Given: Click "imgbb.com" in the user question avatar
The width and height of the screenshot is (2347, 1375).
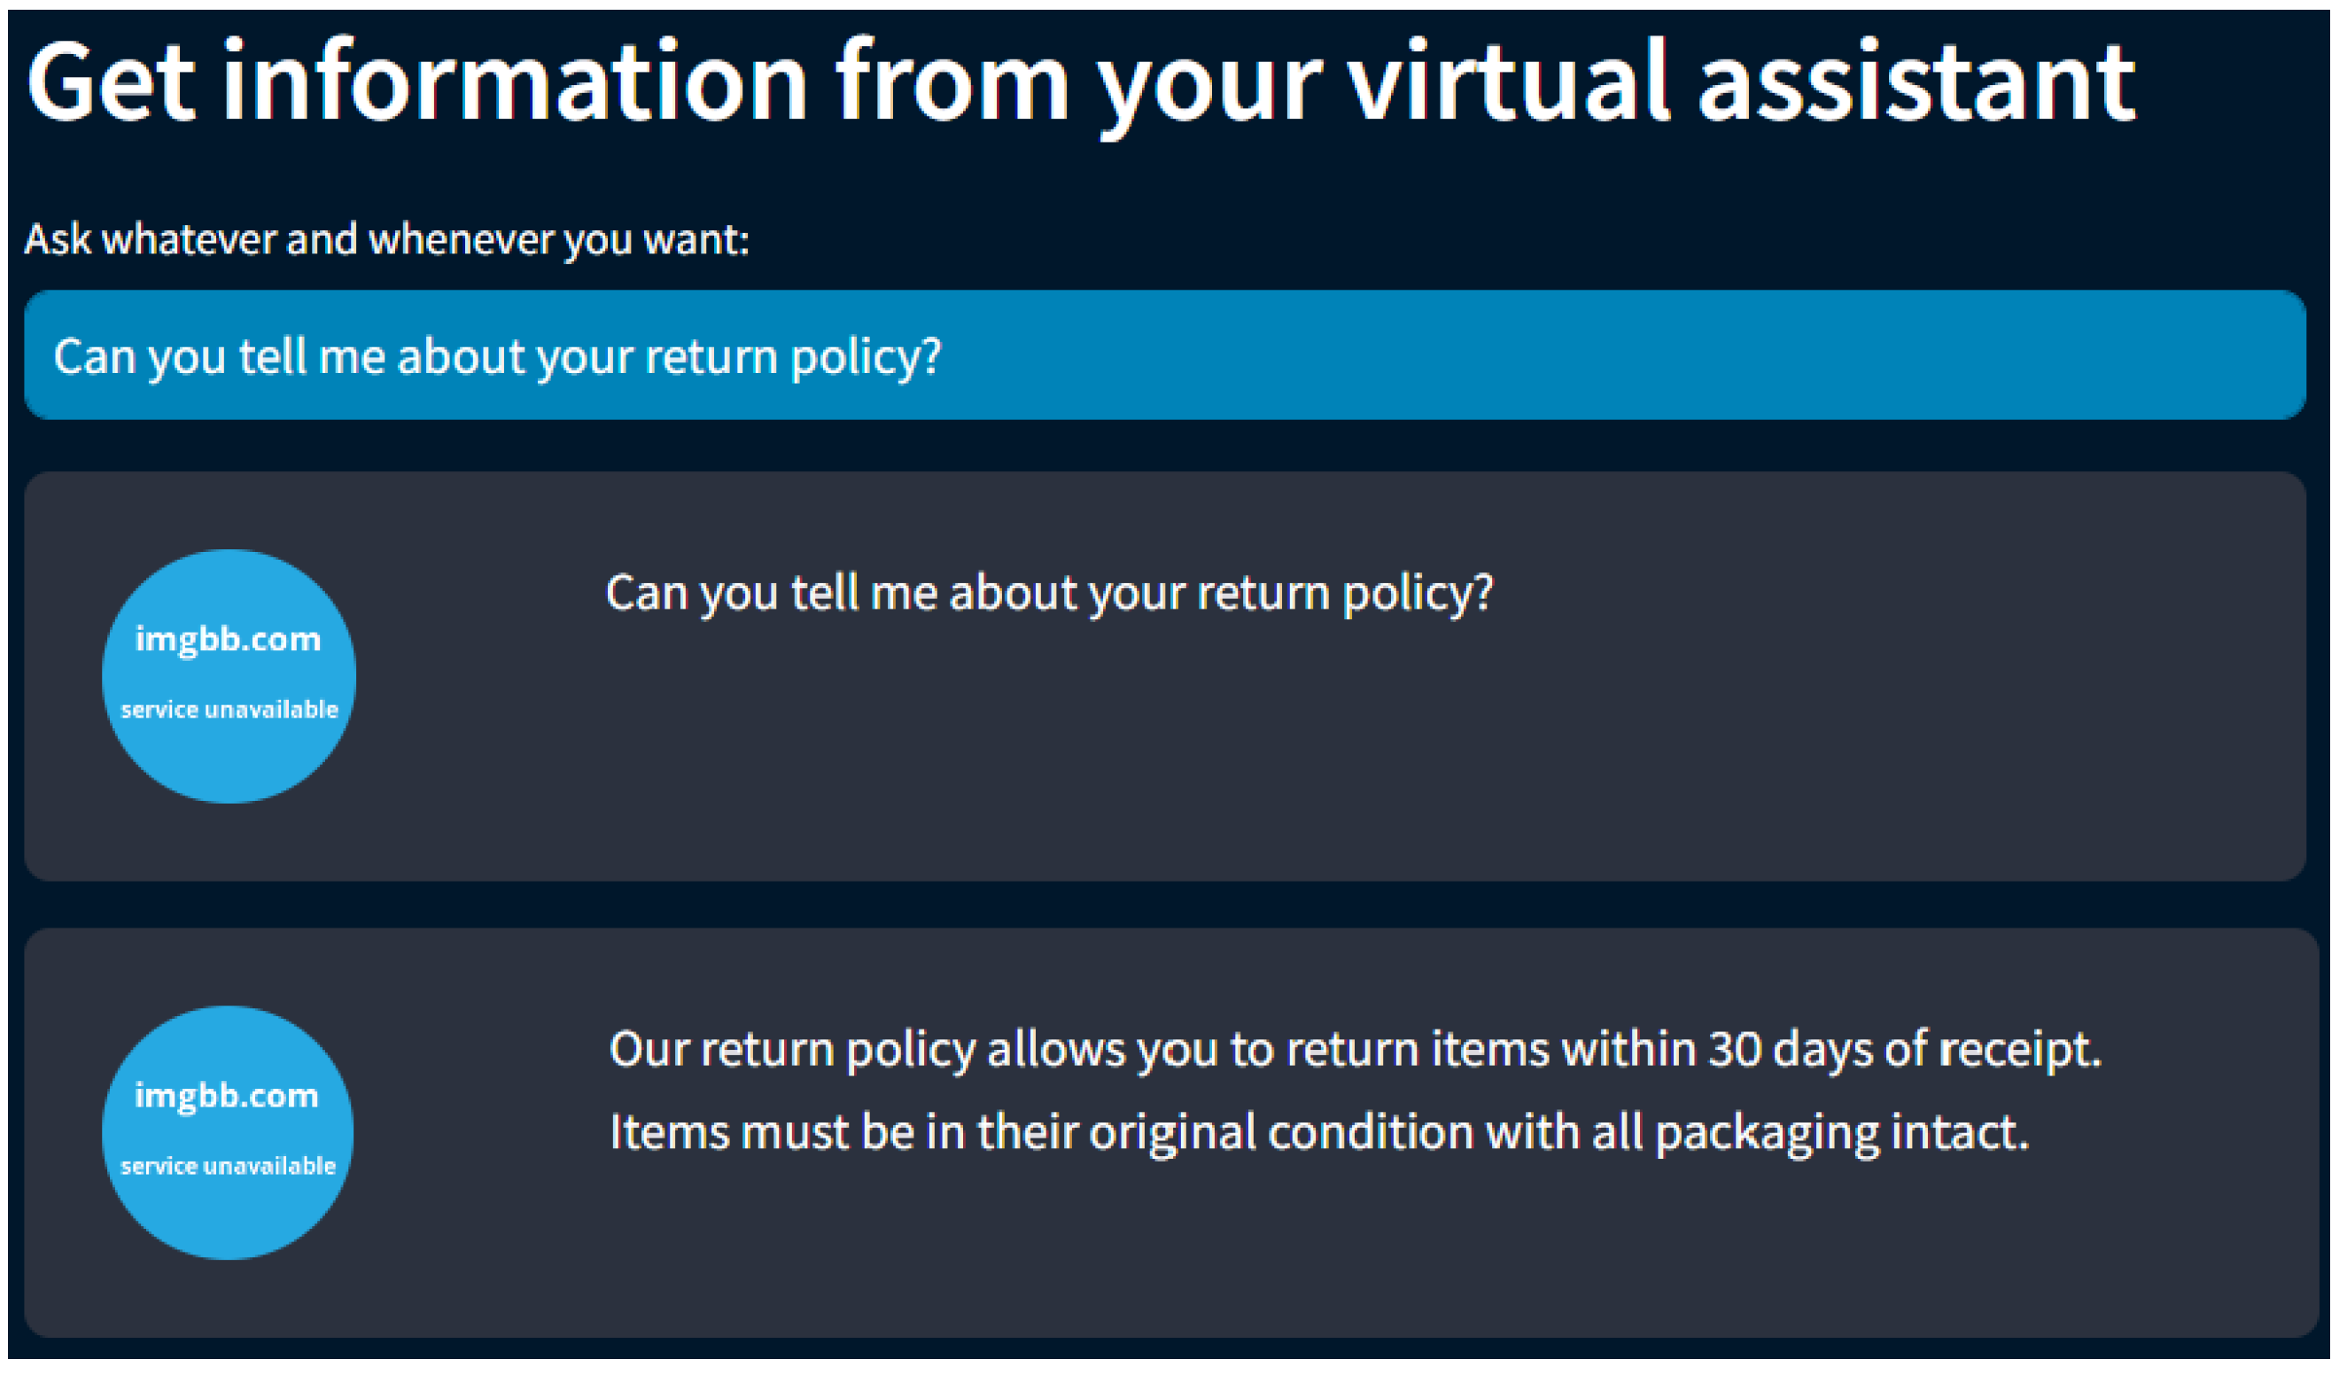Looking at the screenshot, I should pyautogui.click(x=229, y=640).
